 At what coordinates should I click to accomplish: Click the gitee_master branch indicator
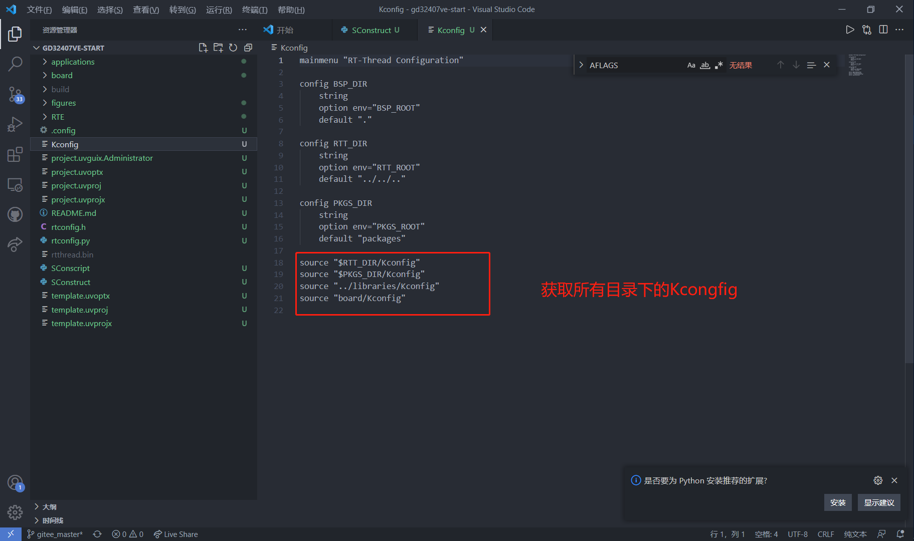coord(55,534)
